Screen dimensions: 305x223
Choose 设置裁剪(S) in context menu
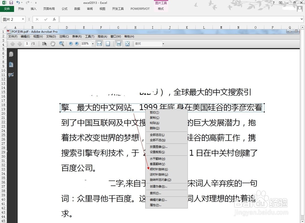(x=167, y=152)
